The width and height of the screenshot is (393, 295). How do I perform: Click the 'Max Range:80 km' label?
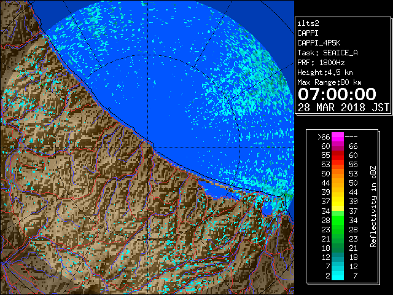[329, 82]
